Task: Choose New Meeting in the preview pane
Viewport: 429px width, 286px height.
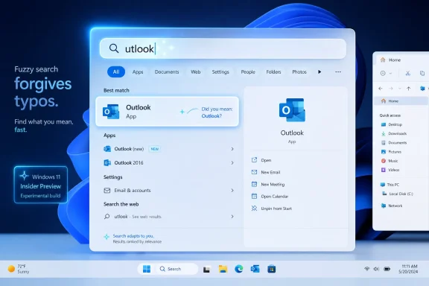Action: pos(268,184)
